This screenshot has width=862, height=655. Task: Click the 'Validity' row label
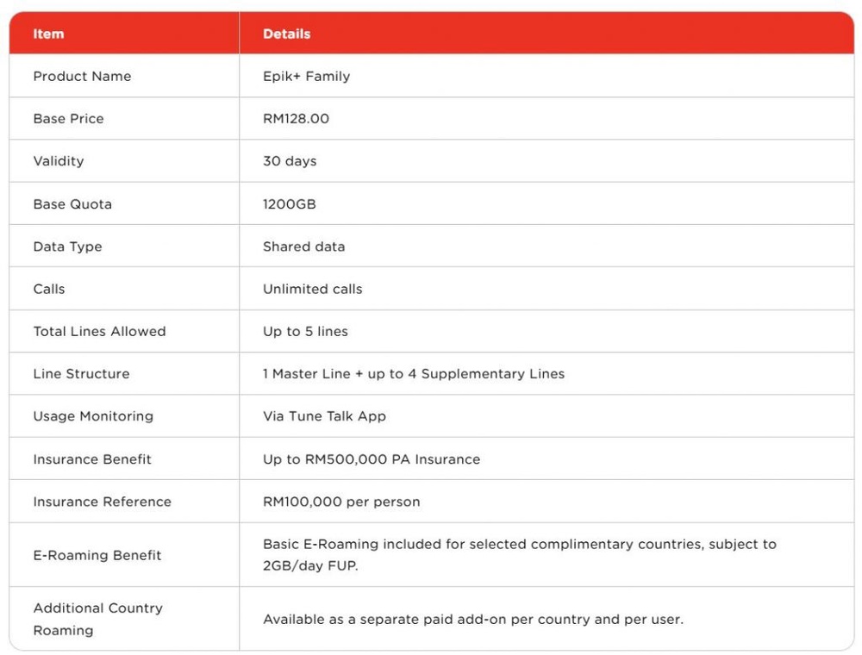[x=59, y=161]
